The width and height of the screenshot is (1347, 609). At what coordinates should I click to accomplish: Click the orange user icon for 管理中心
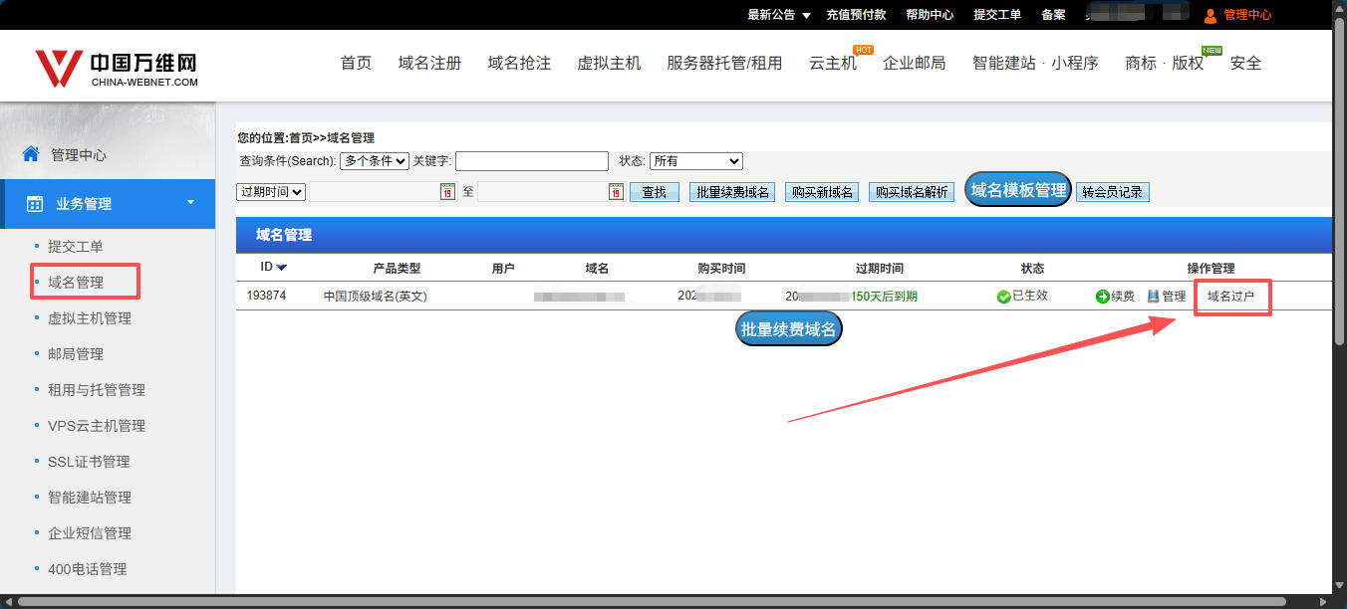[x=1210, y=15]
